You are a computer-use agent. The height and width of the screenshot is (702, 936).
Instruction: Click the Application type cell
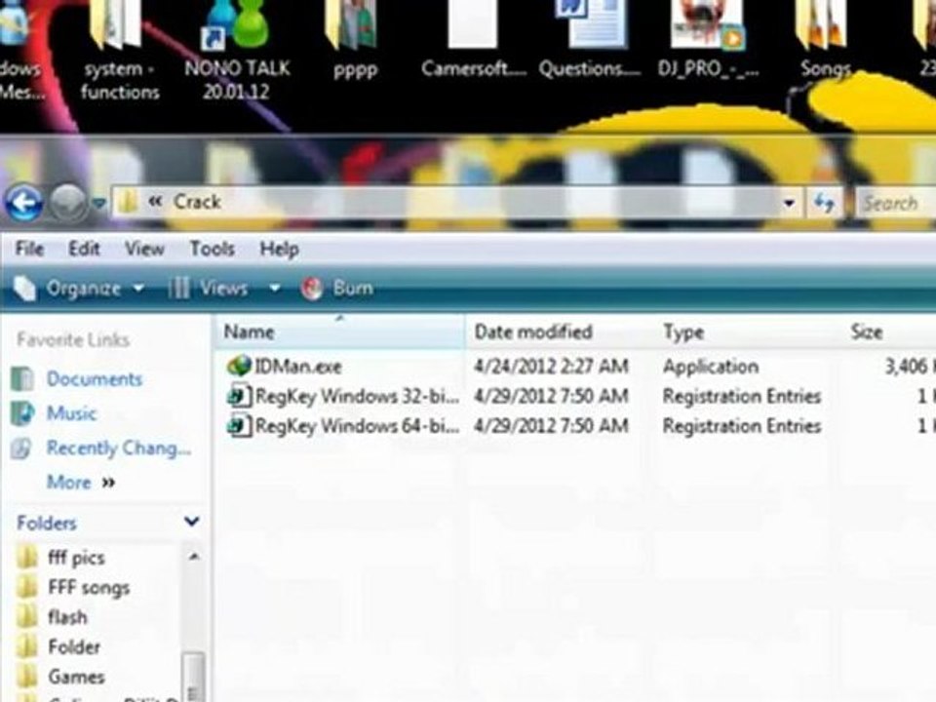(x=711, y=367)
